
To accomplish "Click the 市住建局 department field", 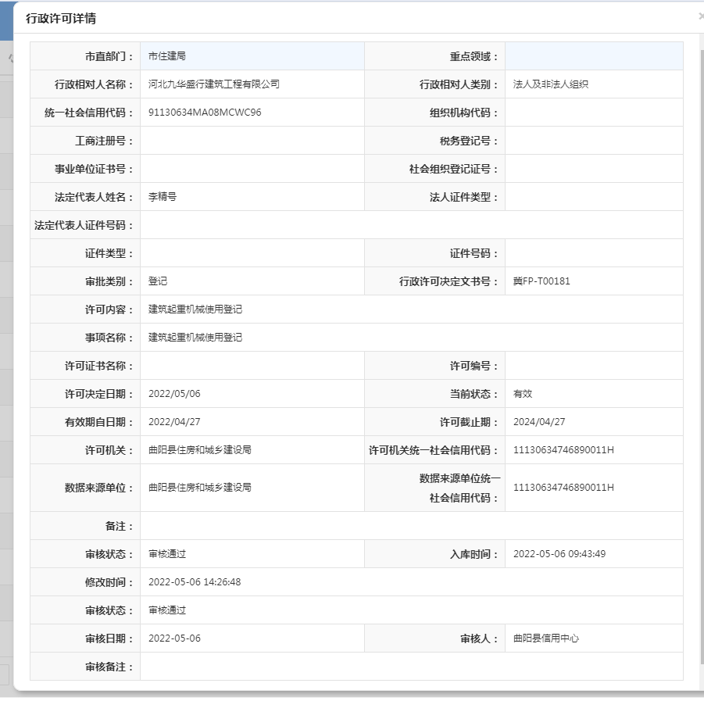I will tap(252, 56).
